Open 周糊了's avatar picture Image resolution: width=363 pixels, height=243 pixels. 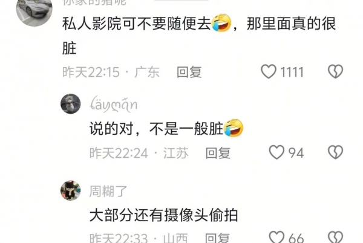coord(71,190)
